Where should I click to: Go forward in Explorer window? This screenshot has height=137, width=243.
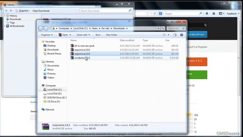[x=46, y=29]
